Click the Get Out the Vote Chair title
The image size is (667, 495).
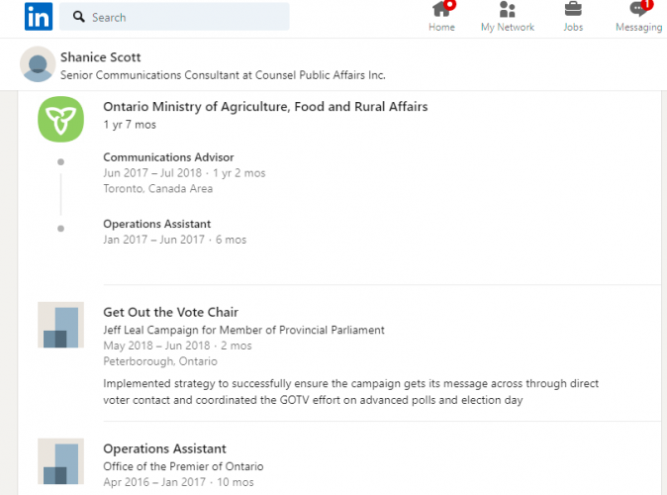tap(170, 312)
